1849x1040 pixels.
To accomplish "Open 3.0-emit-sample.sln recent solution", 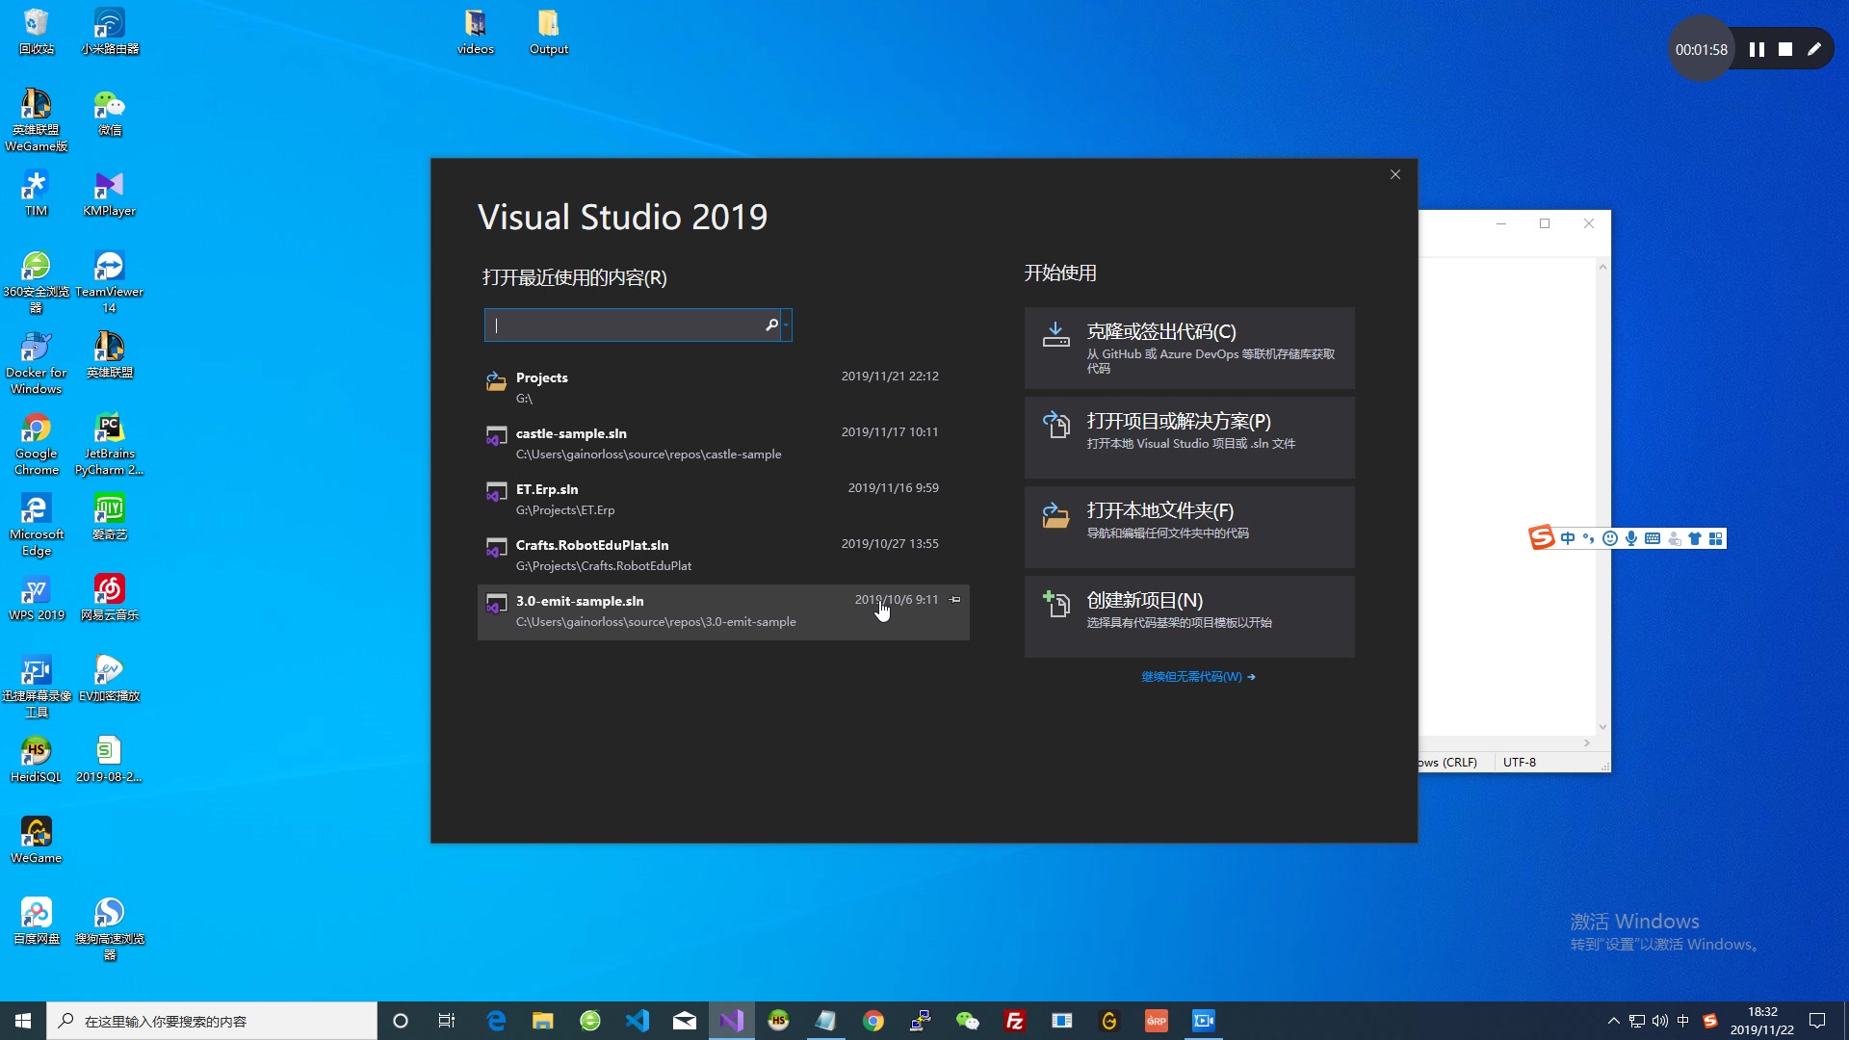I will click(723, 611).
